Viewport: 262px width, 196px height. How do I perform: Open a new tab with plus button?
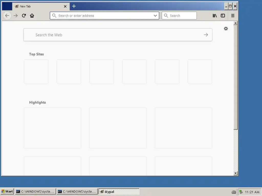click(74, 6)
